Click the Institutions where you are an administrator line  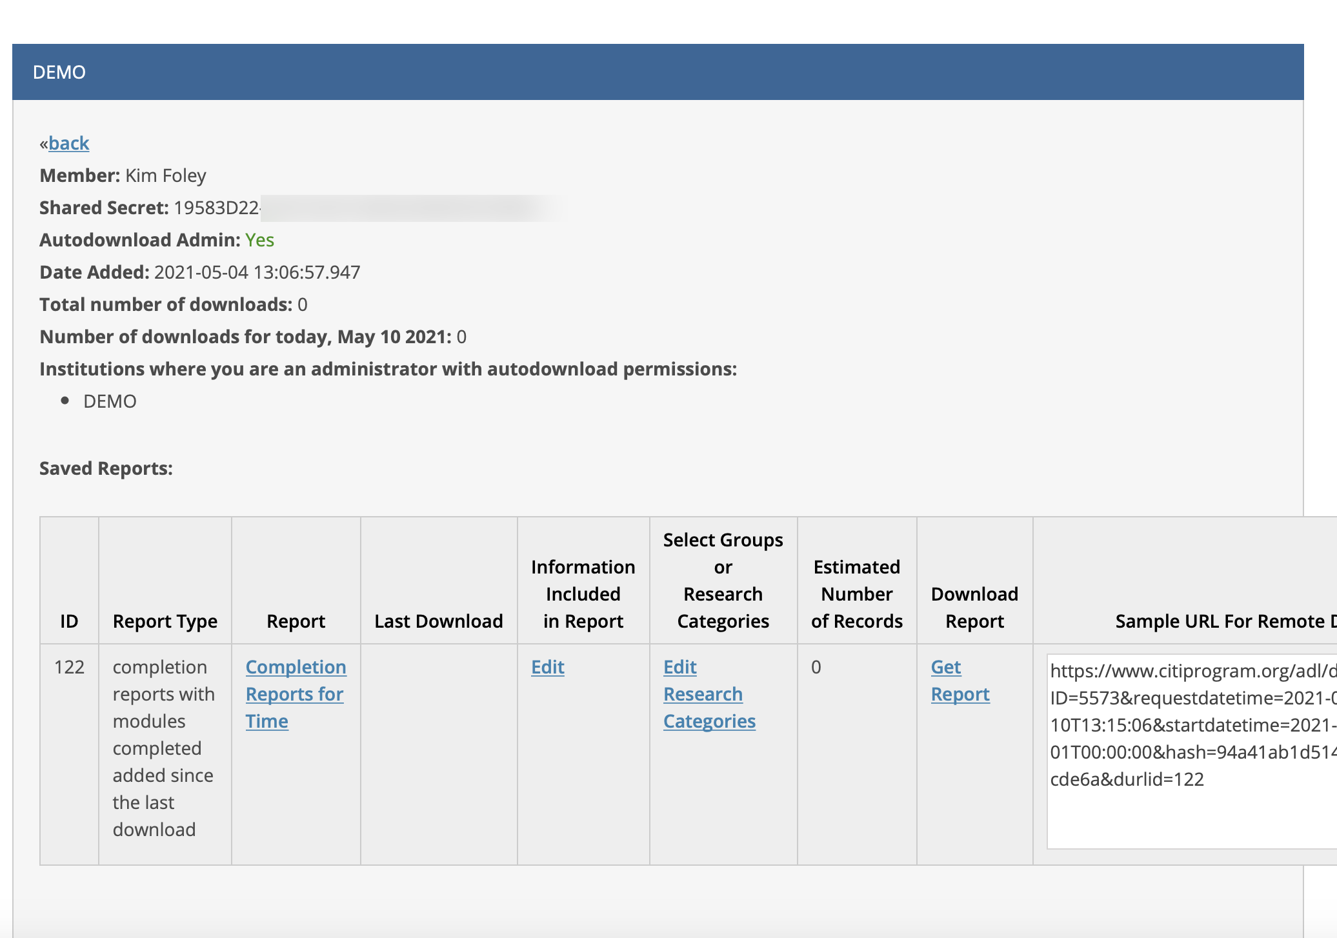click(388, 369)
